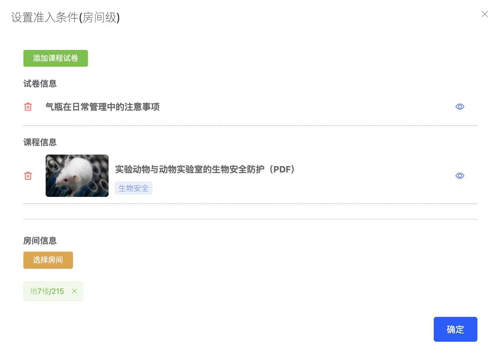Click the dialog title 设置准入条件(房间级)
This screenshot has width=499, height=356.
(x=65, y=18)
